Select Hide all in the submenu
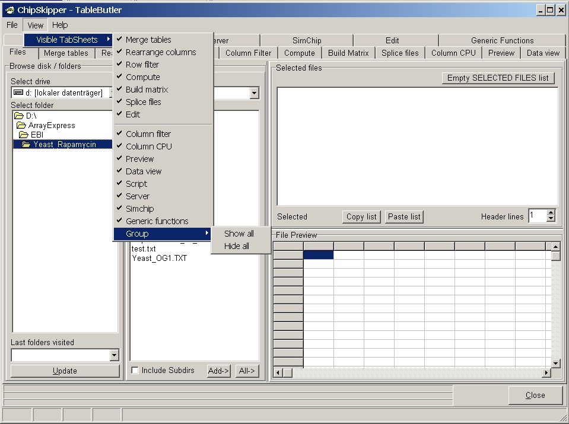 236,246
